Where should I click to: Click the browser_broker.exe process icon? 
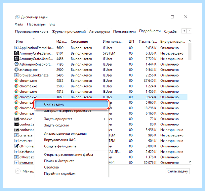tap(16, 75)
